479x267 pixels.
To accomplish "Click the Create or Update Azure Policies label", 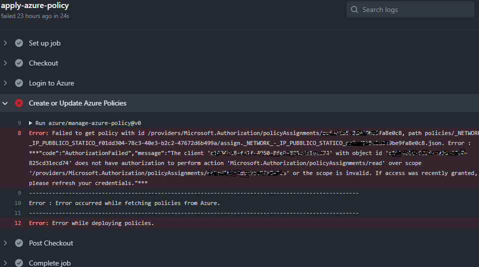I will pyautogui.click(x=77, y=103).
